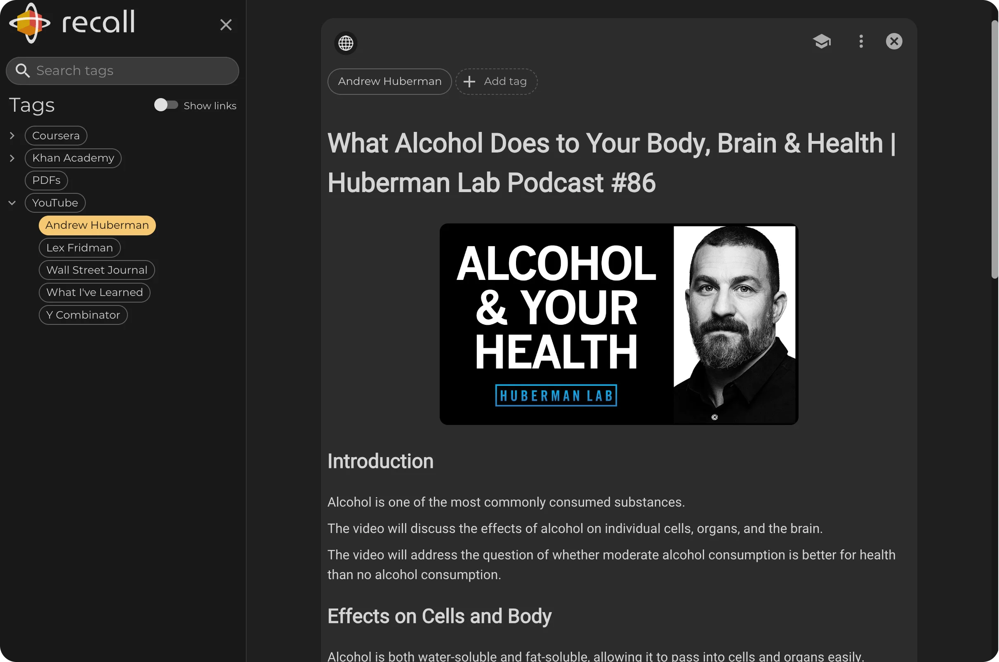
Task: Open the source website via globe icon
Action: coord(345,42)
